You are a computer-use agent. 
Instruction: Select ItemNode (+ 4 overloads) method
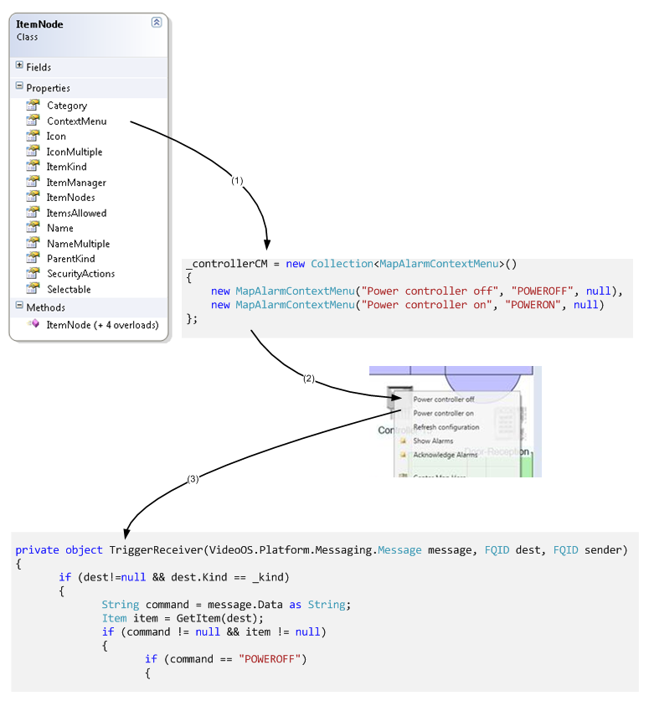pyautogui.click(x=102, y=325)
